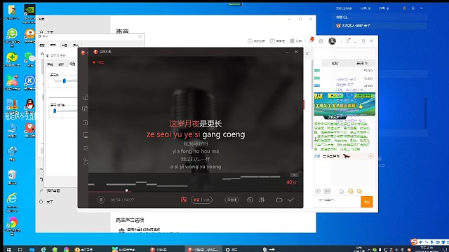The height and width of the screenshot is (252, 449).
Task: Click the orange smiley icon above chat input
Action: point(351,191)
